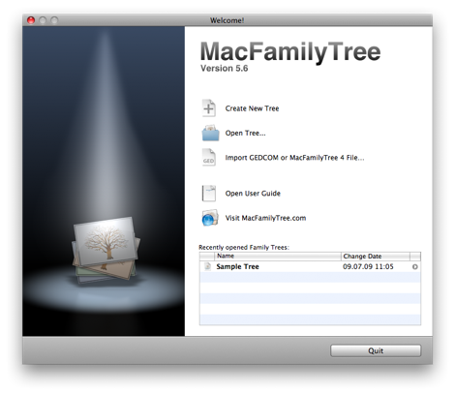Click the Sample Tree file icon in list
The image size is (455, 395).
click(207, 266)
